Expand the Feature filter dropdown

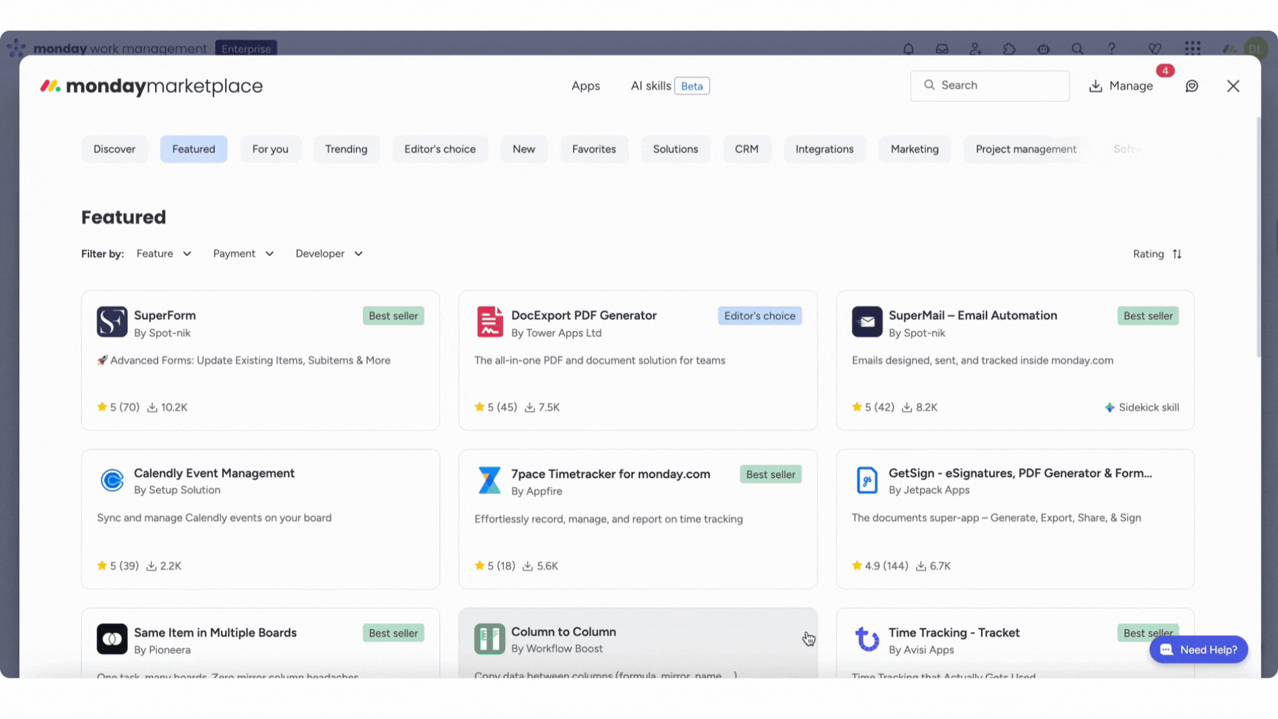point(164,254)
